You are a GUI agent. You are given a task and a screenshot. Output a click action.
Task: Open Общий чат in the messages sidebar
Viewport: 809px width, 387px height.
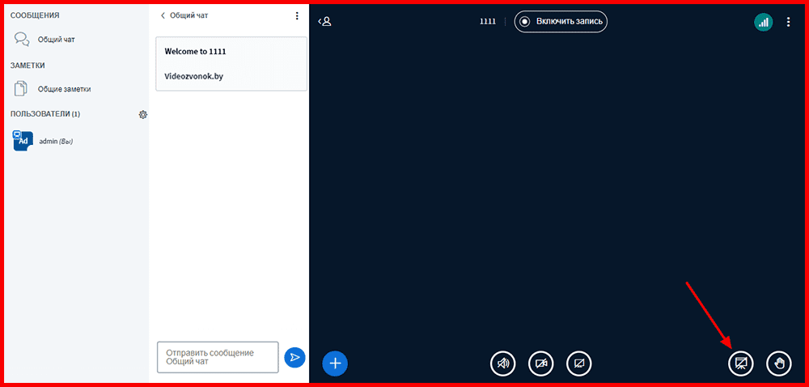(x=56, y=39)
